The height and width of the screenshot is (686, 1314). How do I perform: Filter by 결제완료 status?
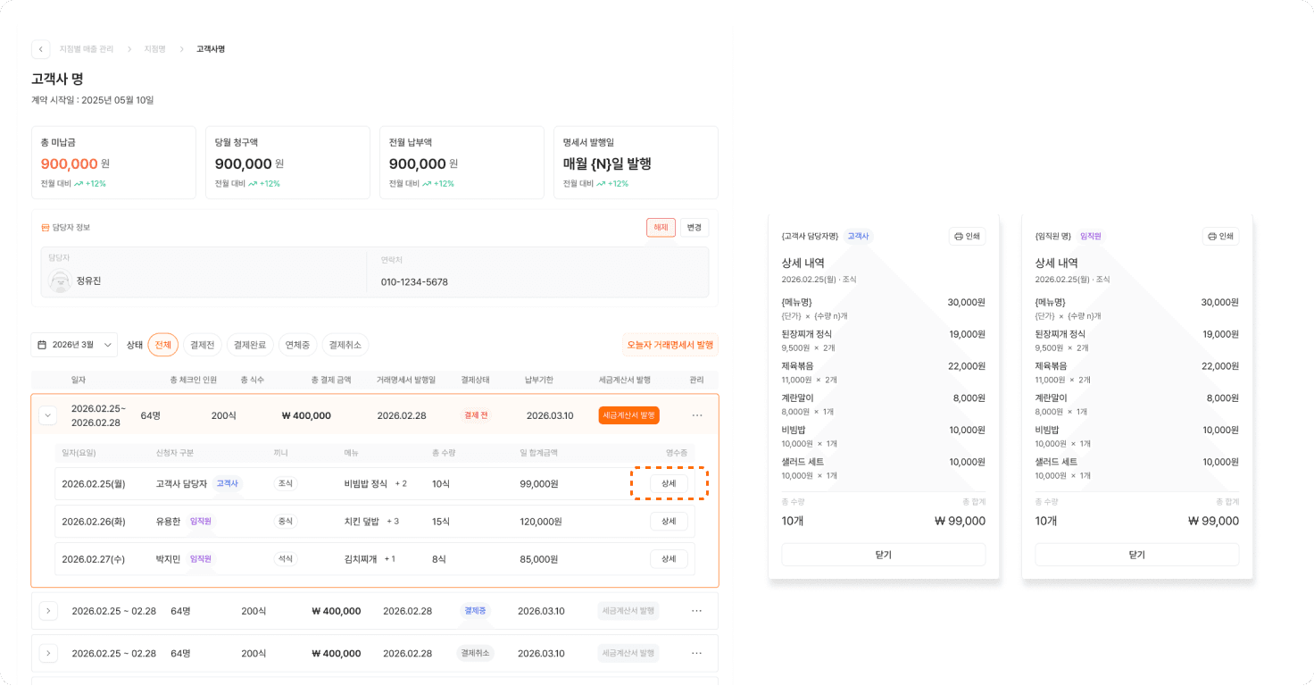250,345
